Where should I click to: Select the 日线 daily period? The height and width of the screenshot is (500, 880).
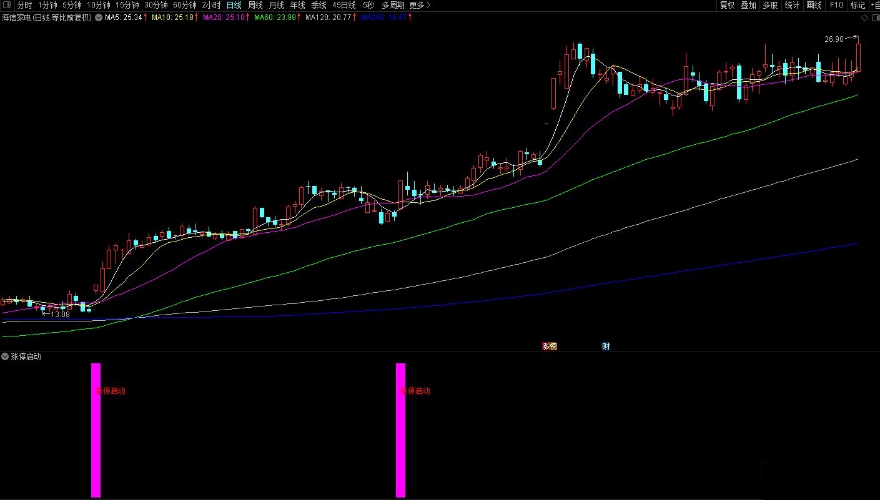click(234, 5)
